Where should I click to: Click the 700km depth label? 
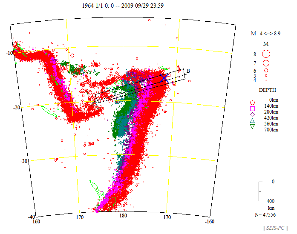pyautogui.click(x=271, y=130)
